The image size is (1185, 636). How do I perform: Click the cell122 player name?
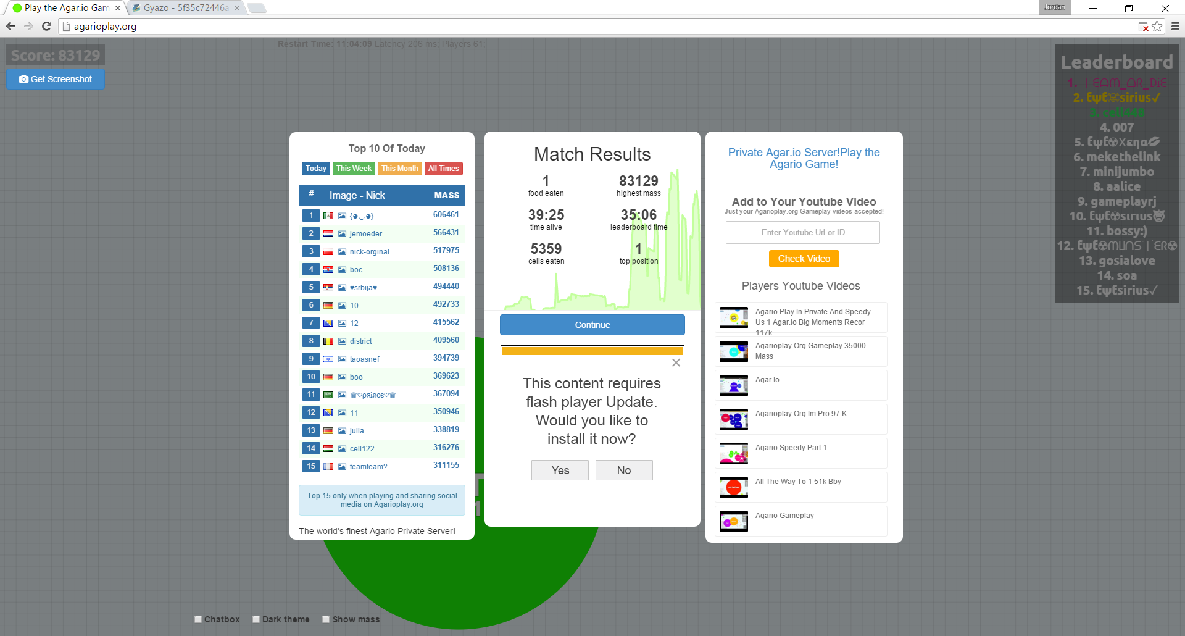point(362,449)
